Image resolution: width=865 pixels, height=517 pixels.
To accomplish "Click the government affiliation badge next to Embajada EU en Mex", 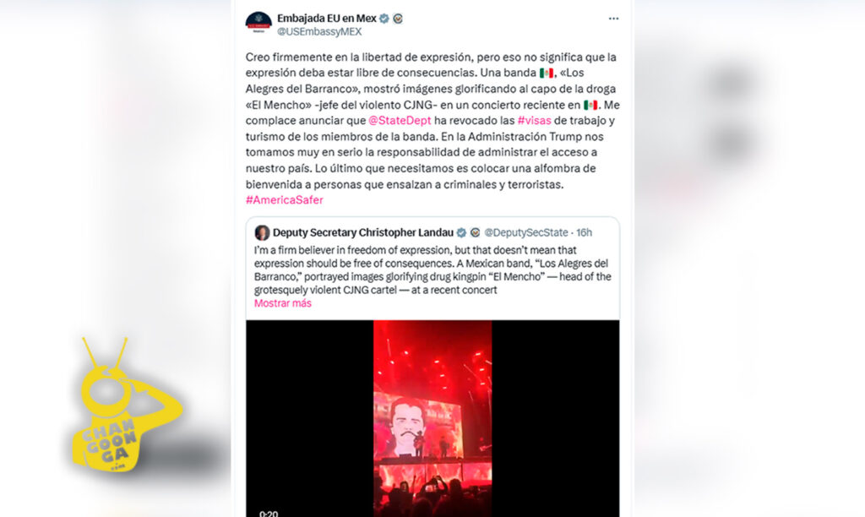I will click(398, 19).
